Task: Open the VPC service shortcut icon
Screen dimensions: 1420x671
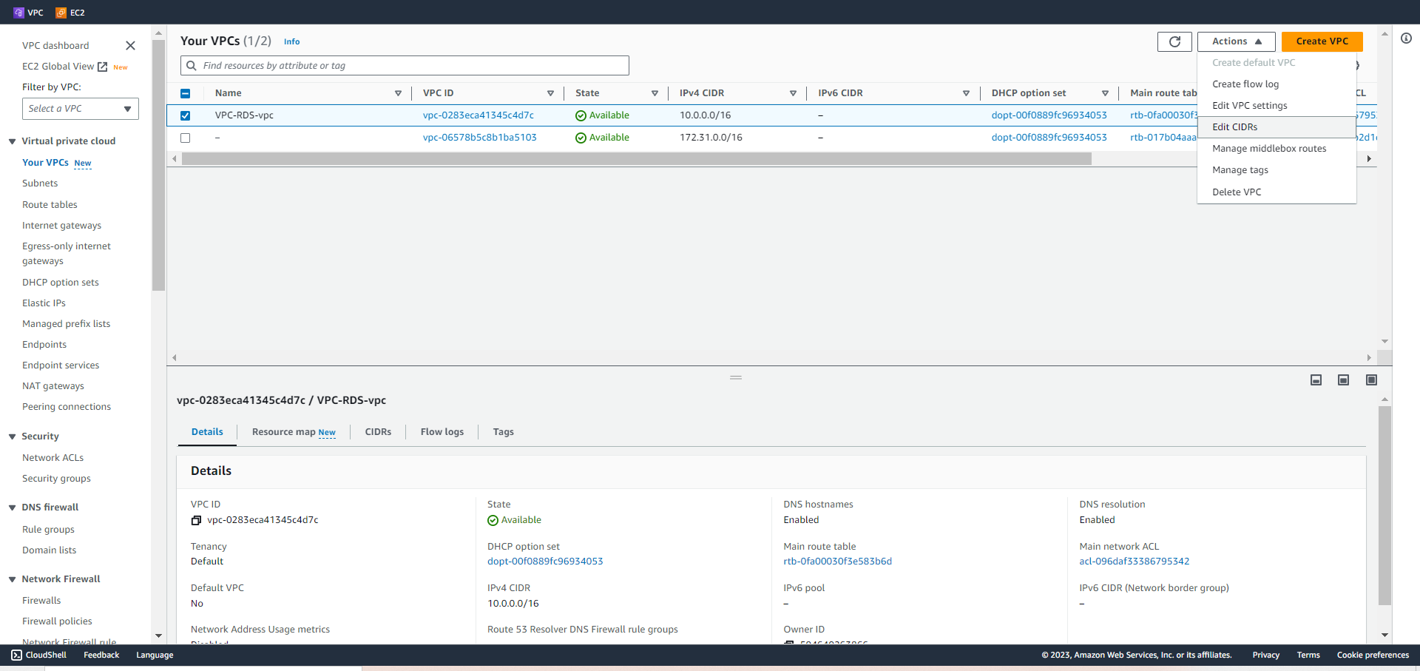Action: click(18, 13)
